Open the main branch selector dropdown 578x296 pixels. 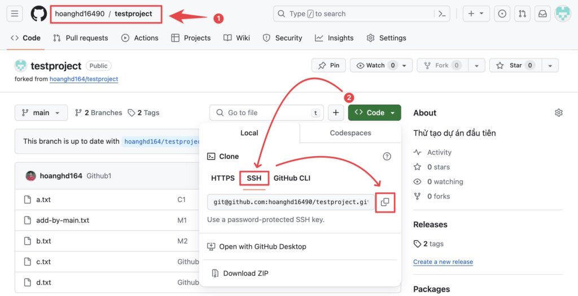point(41,113)
